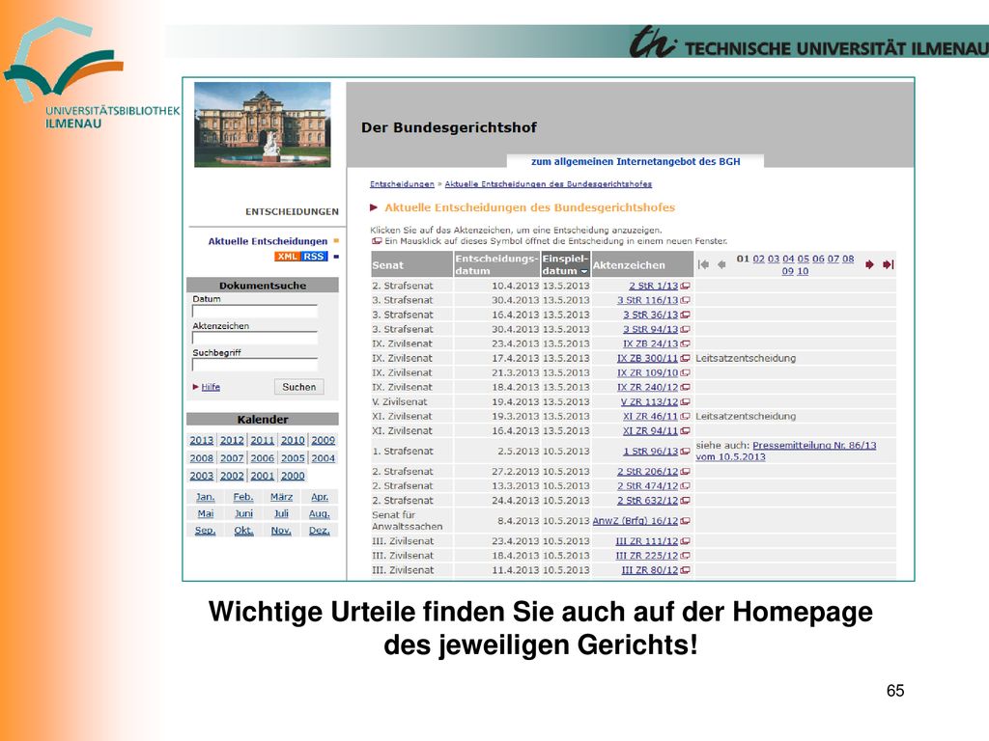Select calendar month Mai
This screenshot has height=741, width=989.
coord(206,513)
